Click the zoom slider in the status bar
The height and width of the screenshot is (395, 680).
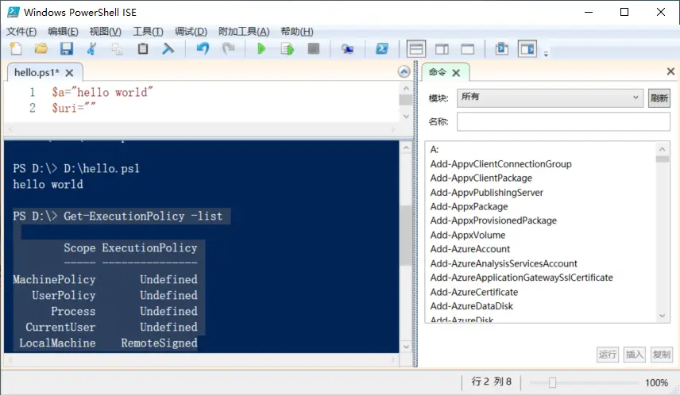click(x=553, y=382)
